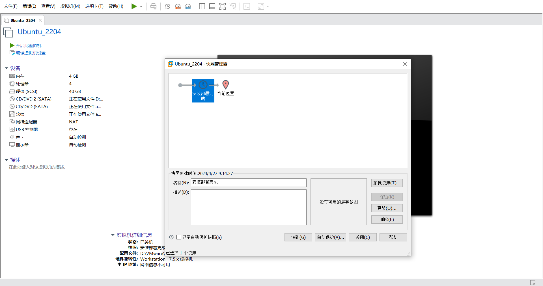Click the stretch guest display icon
The image size is (543, 286).
(261, 6)
